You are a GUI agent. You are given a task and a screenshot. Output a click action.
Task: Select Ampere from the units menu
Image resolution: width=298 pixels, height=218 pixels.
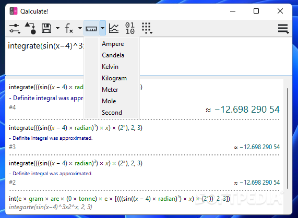pyautogui.click(x=113, y=44)
